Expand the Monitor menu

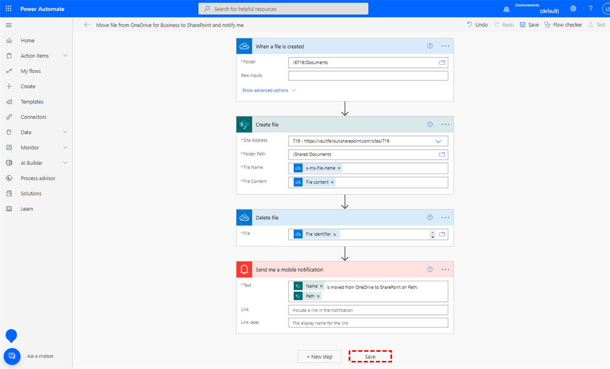pyautogui.click(x=65, y=147)
